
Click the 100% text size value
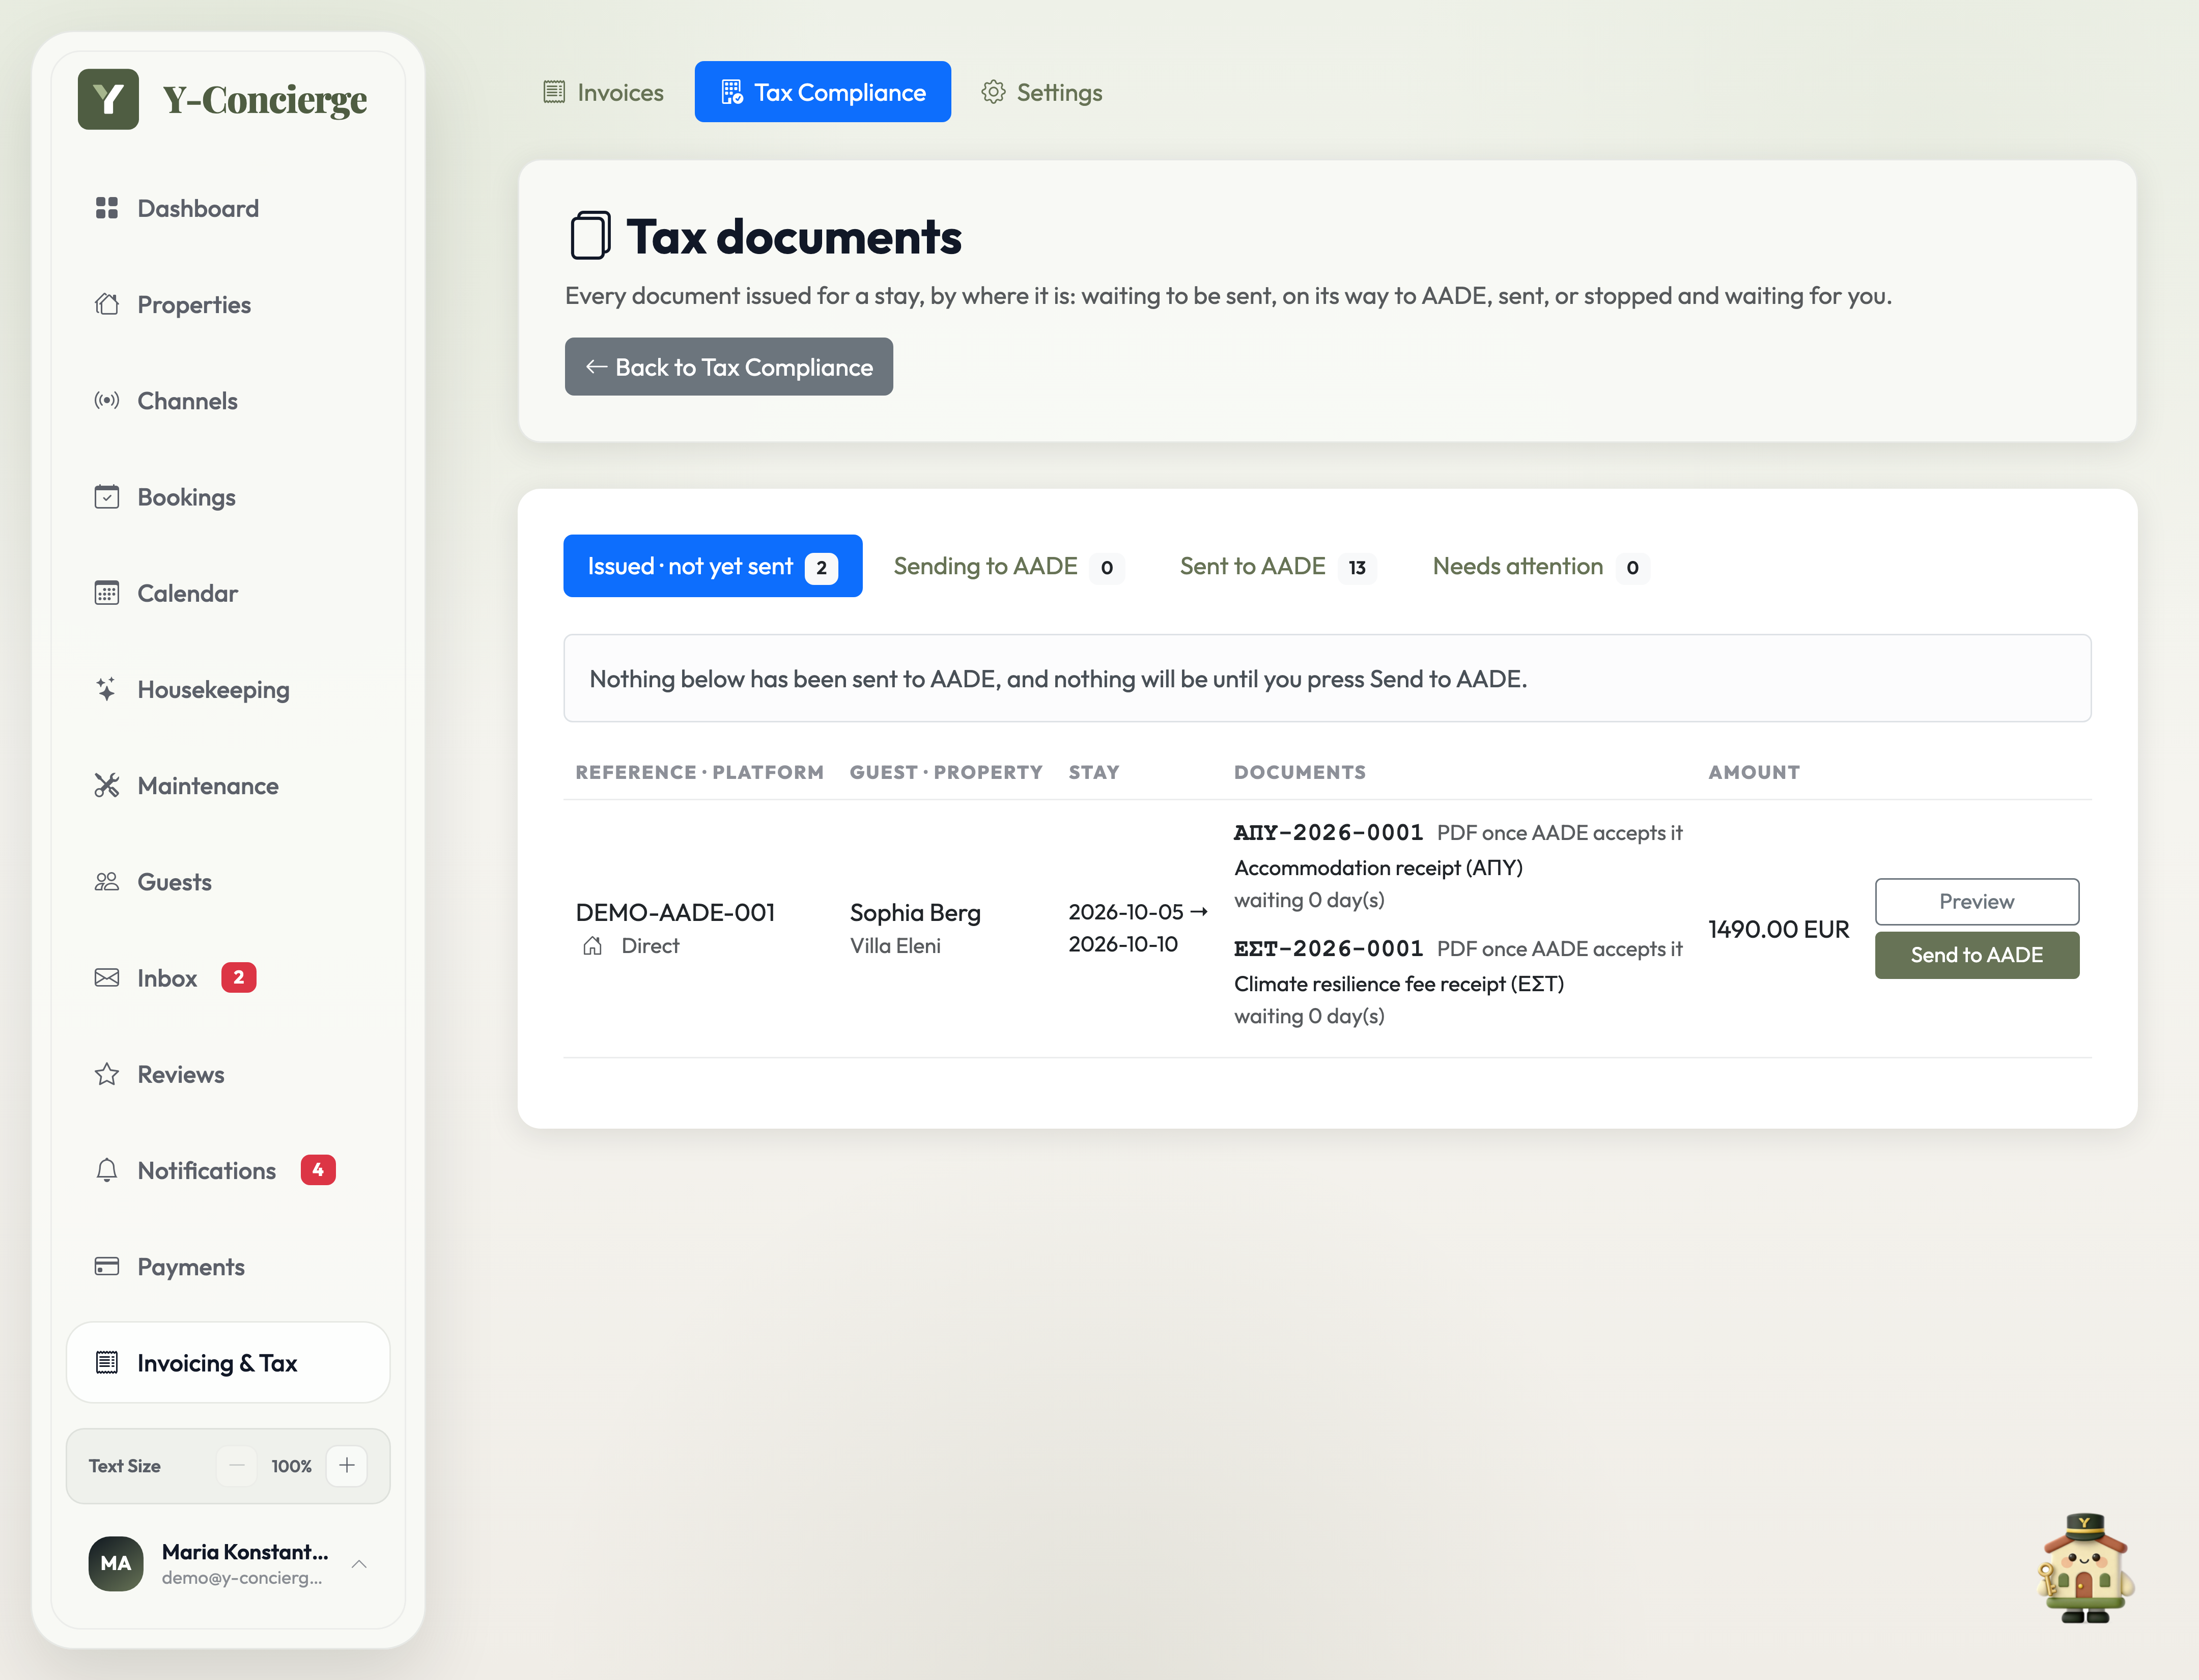point(291,1466)
